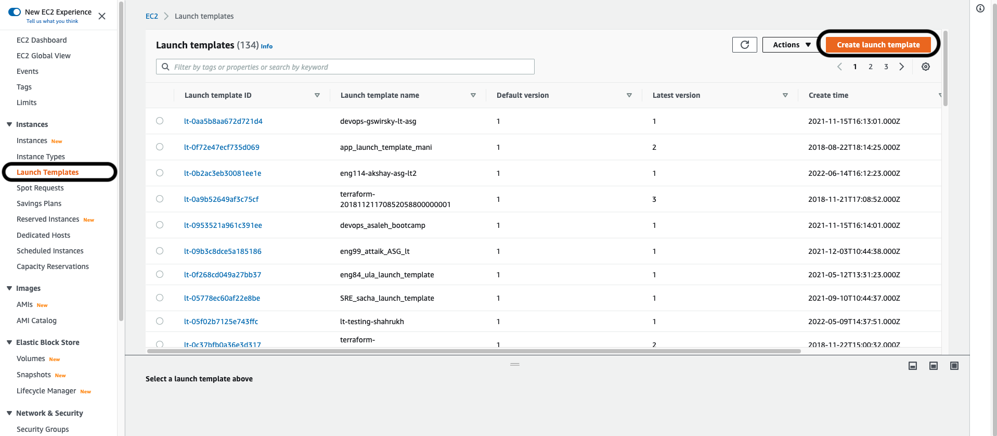997x436 pixels.
Task: Go to previous page of launch templates
Action: tap(839, 67)
